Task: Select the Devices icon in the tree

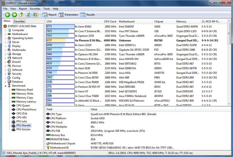Action: click(9, 66)
